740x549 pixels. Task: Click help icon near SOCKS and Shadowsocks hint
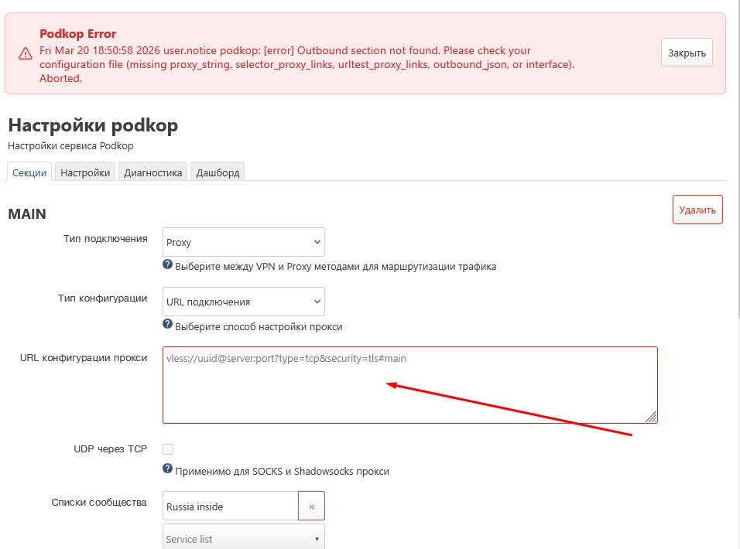[167, 469]
